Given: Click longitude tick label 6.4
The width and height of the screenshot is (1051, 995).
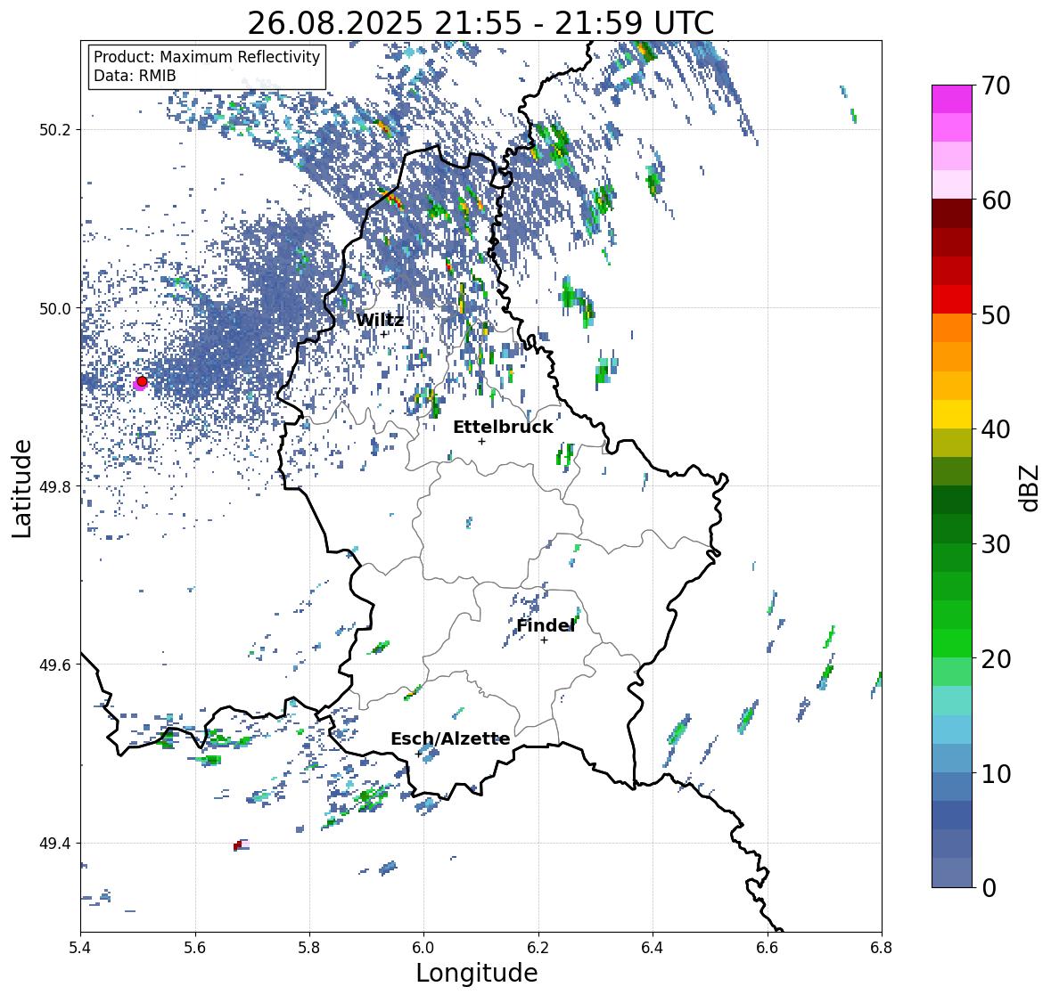Looking at the screenshot, I should click(653, 947).
